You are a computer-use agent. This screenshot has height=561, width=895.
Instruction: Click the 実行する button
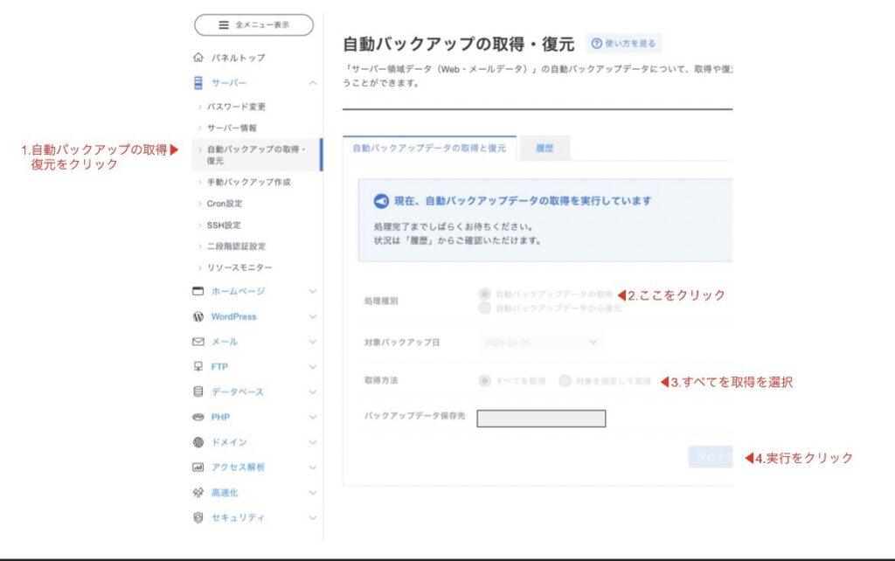click(711, 456)
